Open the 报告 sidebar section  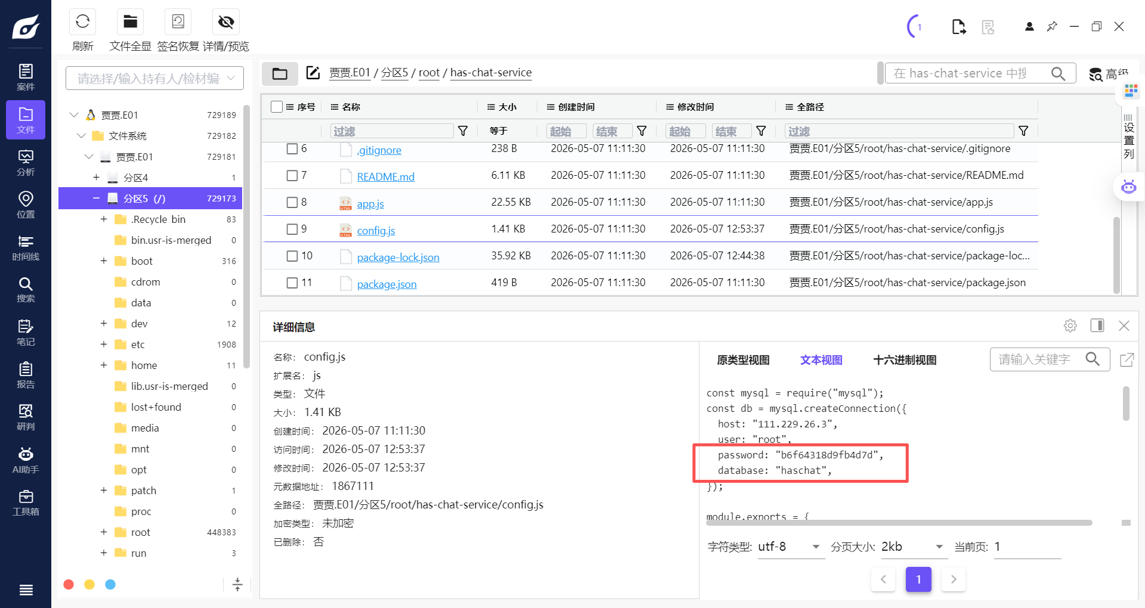coord(26,375)
